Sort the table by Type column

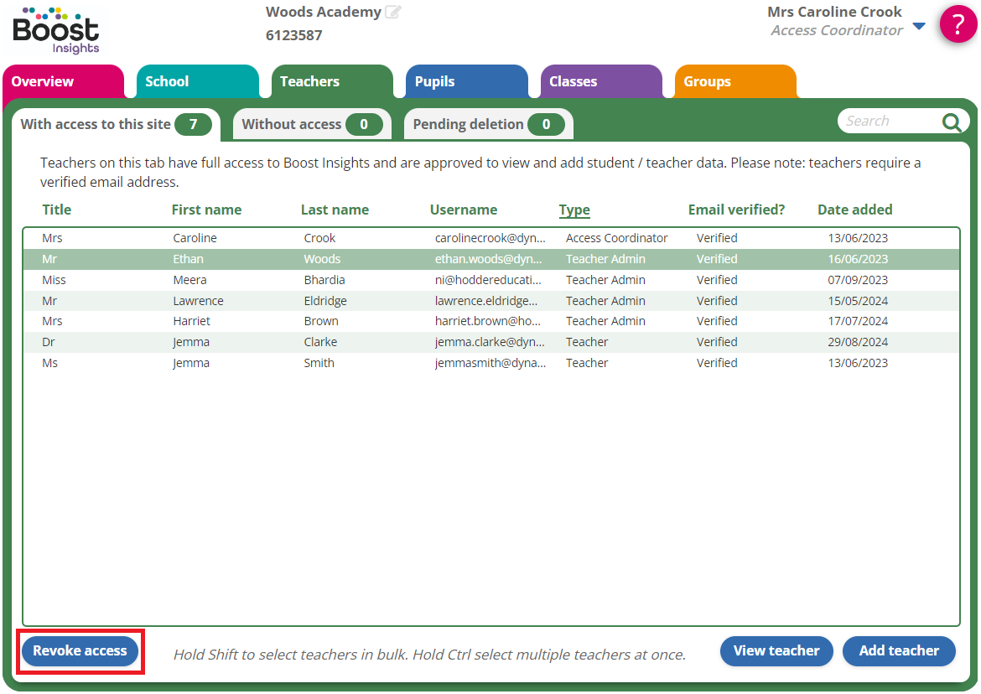(574, 210)
